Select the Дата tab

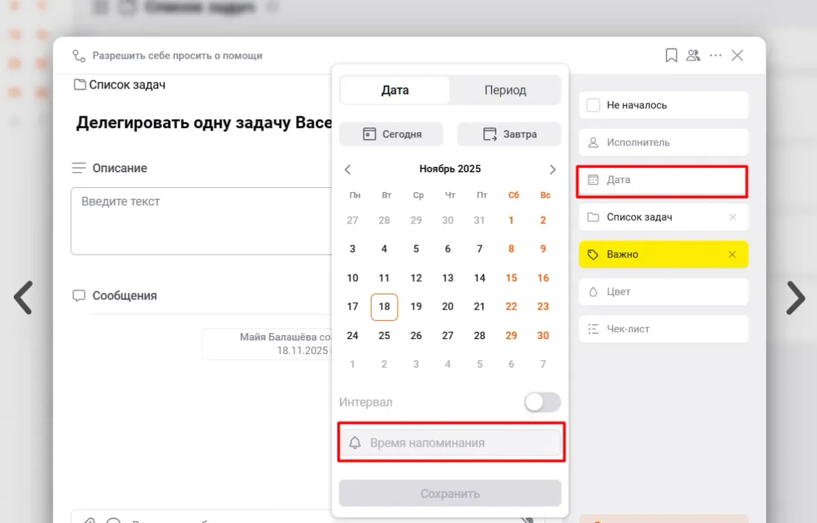(x=395, y=91)
